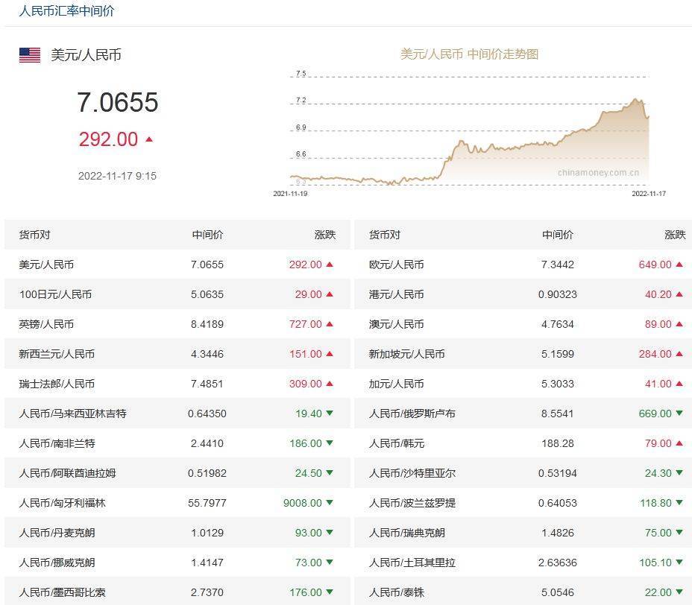Click up arrow in 英镑/人民币 row
The width and height of the screenshot is (692, 605).
tap(330, 324)
